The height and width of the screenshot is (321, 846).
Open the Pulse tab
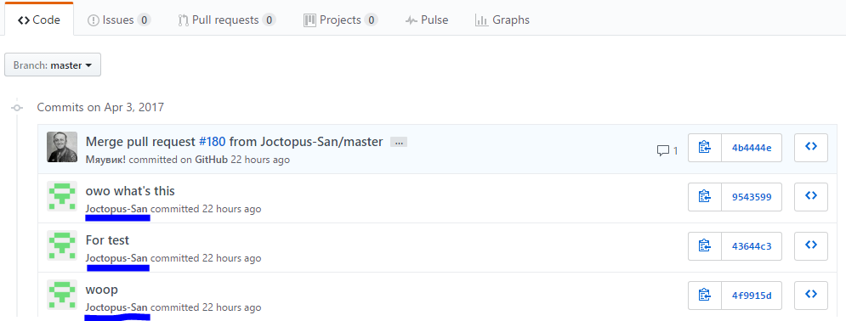click(x=427, y=20)
